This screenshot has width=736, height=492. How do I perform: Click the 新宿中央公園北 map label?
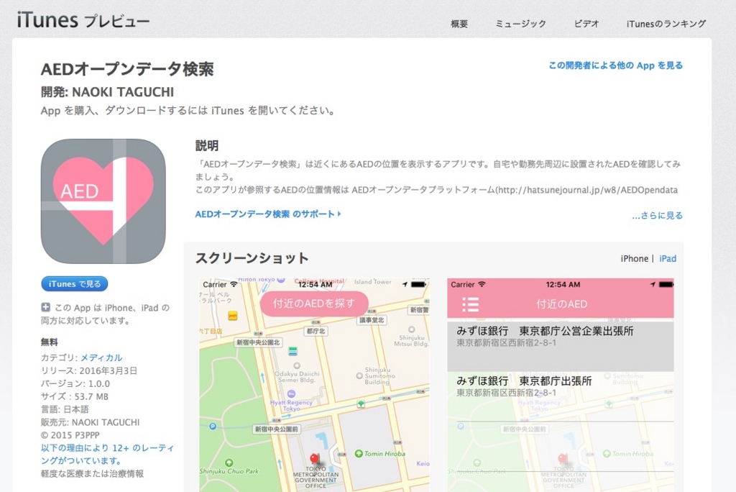click(x=258, y=342)
